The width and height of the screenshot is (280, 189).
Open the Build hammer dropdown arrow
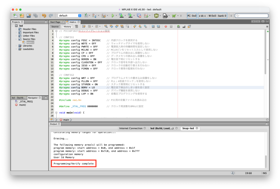click(98, 16)
